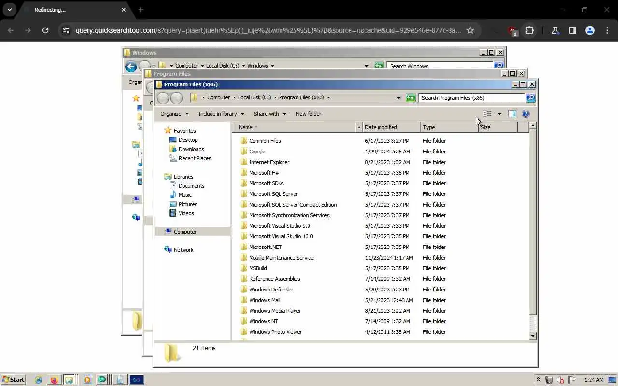Image resolution: width=618 pixels, height=386 pixels.
Task: Select Network in the navigation pane
Action: coord(179,250)
